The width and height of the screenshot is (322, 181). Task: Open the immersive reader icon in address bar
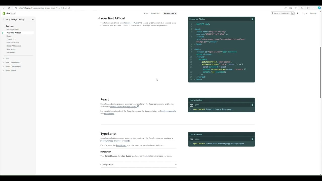click(x=291, y=8)
